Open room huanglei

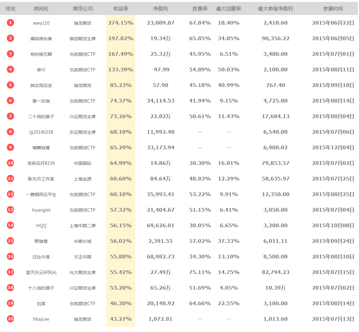pyautogui.click(x=41, y=210)
